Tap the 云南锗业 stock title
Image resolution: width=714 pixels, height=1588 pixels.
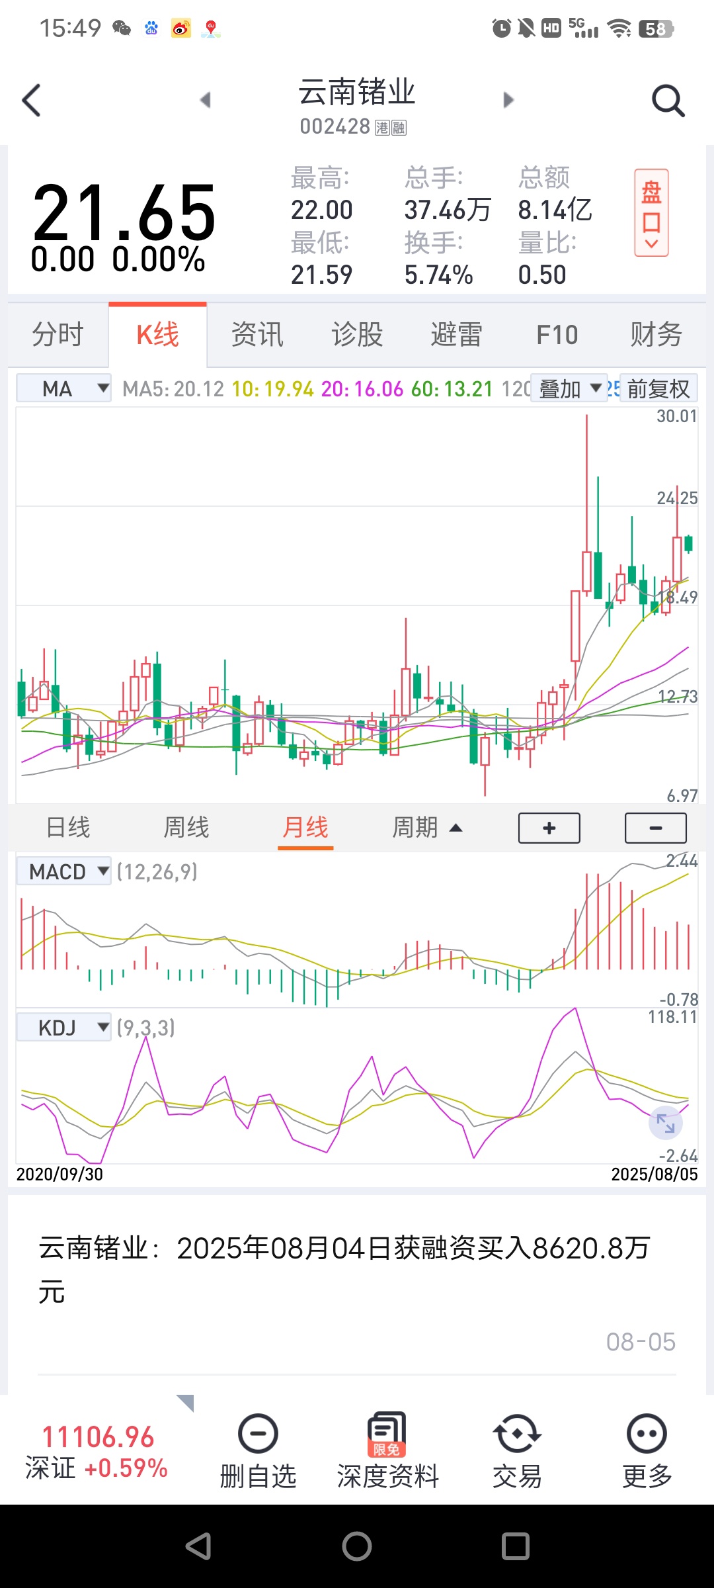pyautogui.click(x=357, y=91)
